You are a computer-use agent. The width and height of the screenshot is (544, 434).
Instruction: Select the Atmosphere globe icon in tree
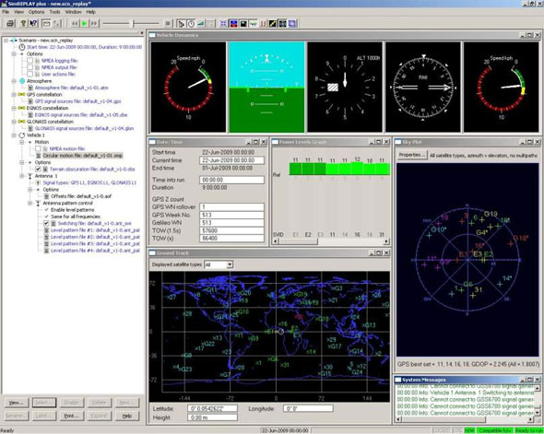(x=22, y=81)
